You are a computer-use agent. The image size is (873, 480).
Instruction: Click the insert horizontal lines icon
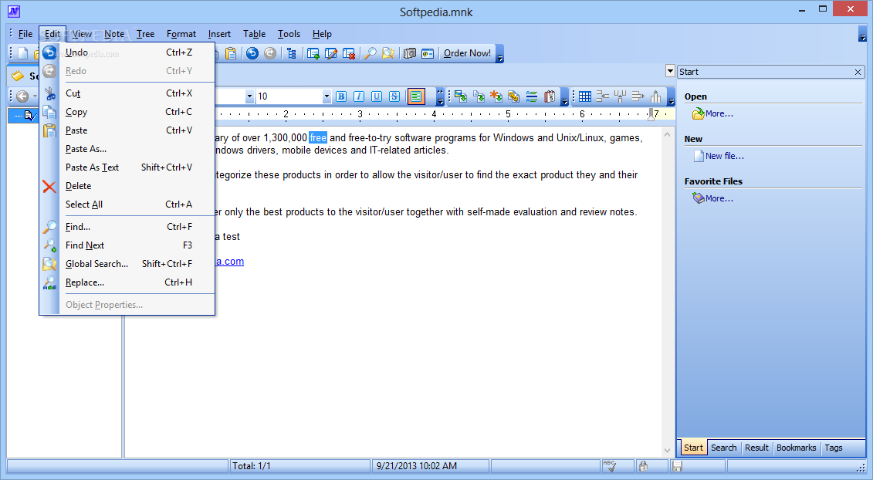point(532,96)
